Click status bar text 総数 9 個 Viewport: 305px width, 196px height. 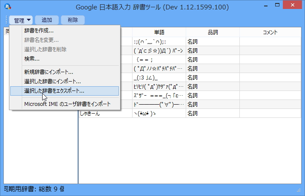click(x=52, y=189)
